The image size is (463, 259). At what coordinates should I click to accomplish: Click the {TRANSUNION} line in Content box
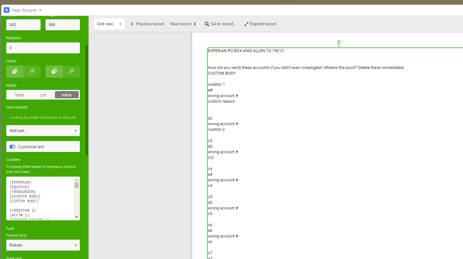tap(23, 192)
